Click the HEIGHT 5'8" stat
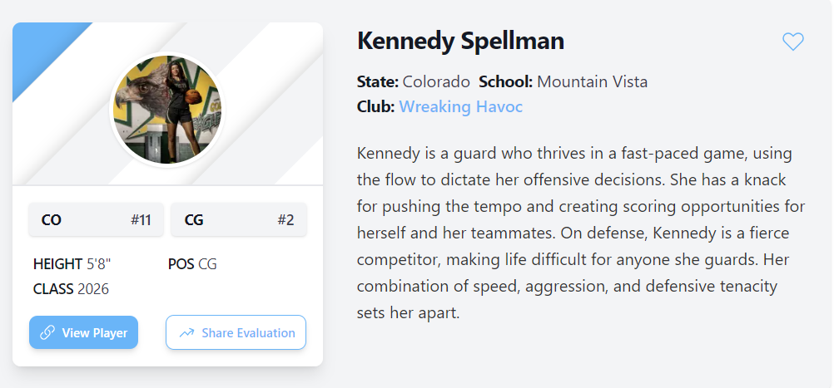Image resolution: width=834 pixels, height=388 pixels. coord(72,264)
